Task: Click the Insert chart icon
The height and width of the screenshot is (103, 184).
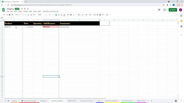Action: 100,15
